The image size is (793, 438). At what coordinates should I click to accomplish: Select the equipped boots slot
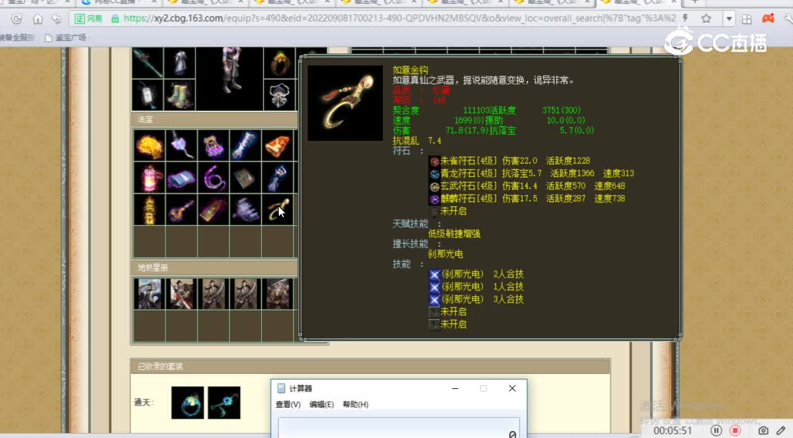pos(179,94)
